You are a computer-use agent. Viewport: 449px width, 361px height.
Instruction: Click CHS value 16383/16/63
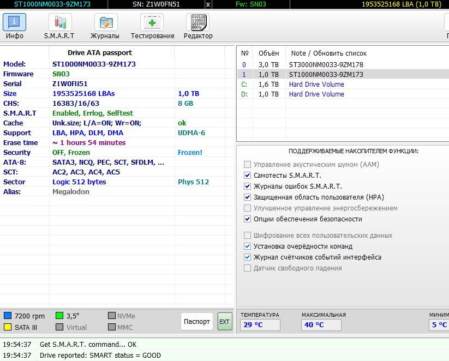tap(76, 104)
